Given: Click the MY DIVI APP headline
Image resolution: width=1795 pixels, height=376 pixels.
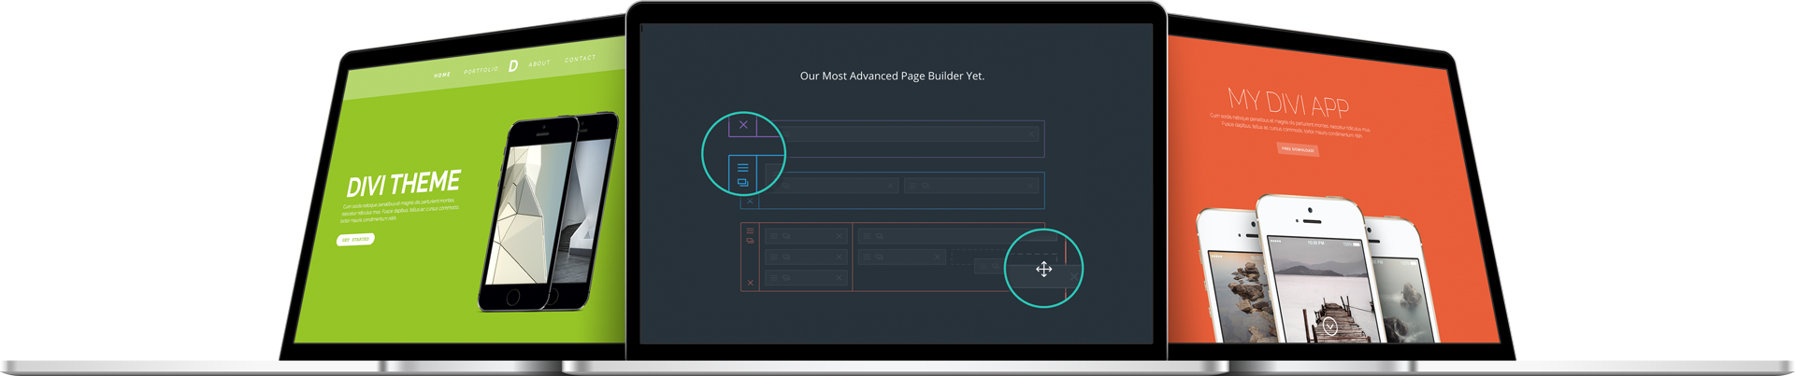Looking at the screenshot, I should pyautogui.click(x=1288, y=103).
